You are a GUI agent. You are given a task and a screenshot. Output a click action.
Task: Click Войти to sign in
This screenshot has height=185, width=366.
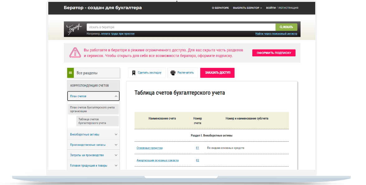click(271, 8)
